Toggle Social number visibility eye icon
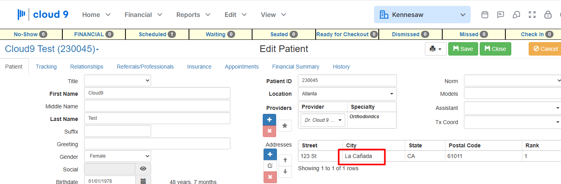 (x=143, y=169)
